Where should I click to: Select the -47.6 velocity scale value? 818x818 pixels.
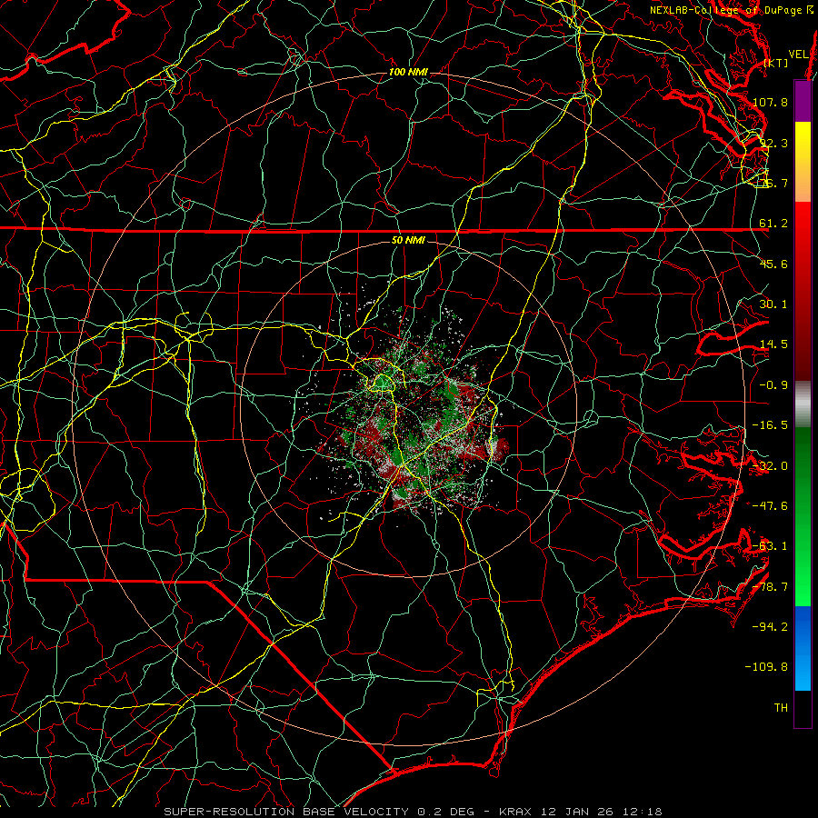pos(770,506)
